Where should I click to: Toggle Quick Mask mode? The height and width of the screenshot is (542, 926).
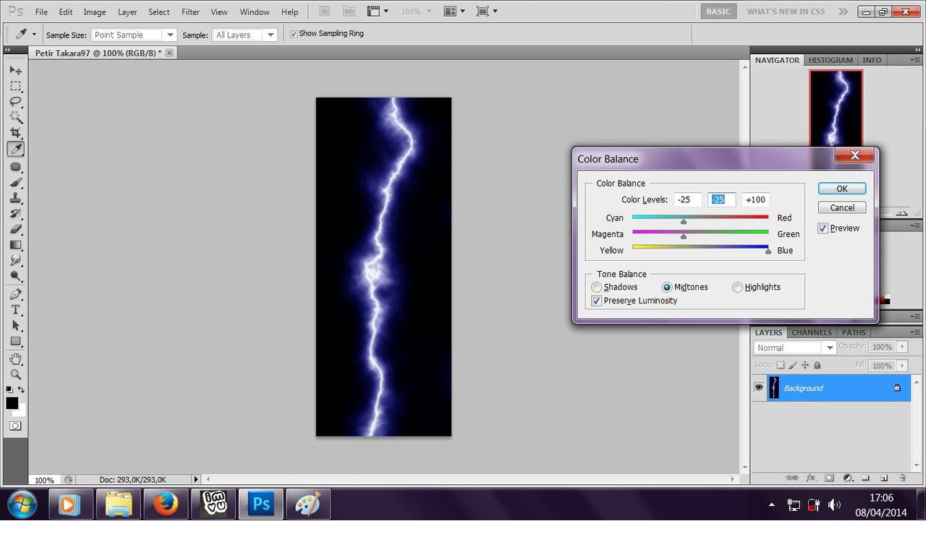(x=15, y=426)
